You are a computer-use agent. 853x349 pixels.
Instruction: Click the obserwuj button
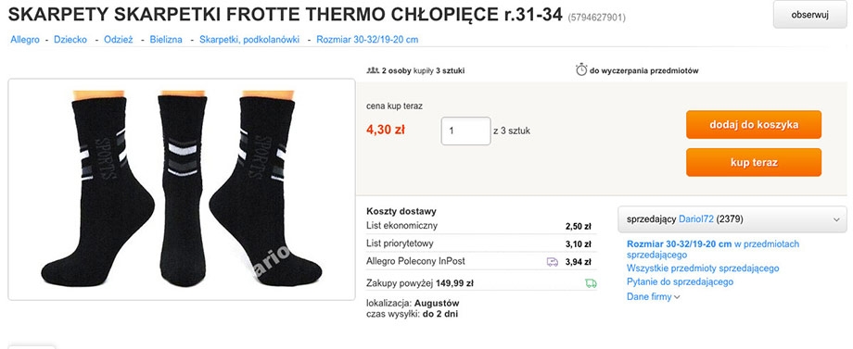(x=809, y=15)
